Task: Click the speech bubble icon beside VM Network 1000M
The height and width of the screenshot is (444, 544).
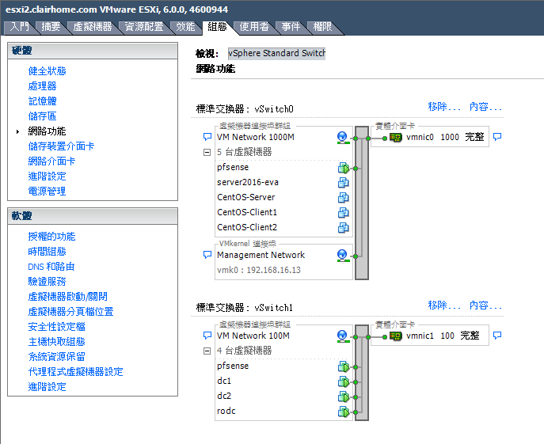Action: pos(207,137)
